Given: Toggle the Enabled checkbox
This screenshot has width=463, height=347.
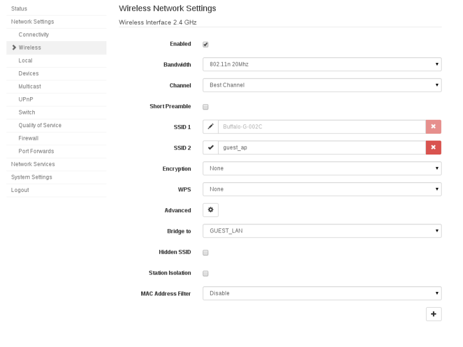Looking at the screenshot, I should click(205, 45).
